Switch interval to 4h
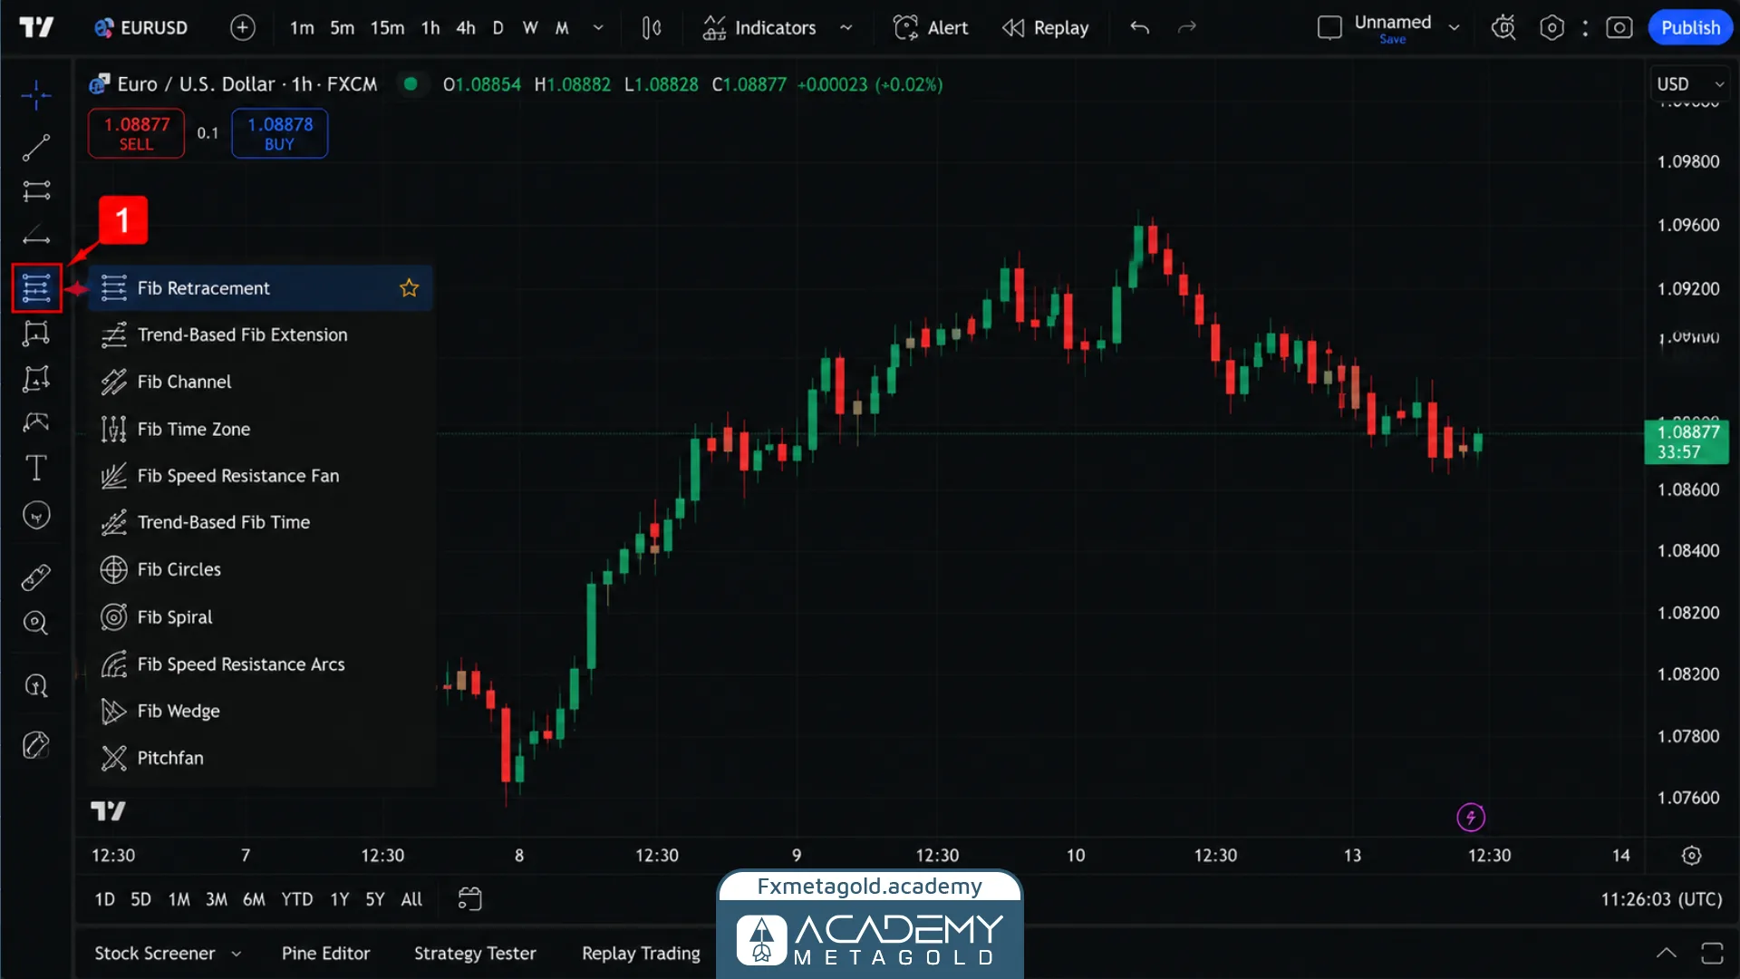This screenshot has height=979, width=1740. click(465, 28)
